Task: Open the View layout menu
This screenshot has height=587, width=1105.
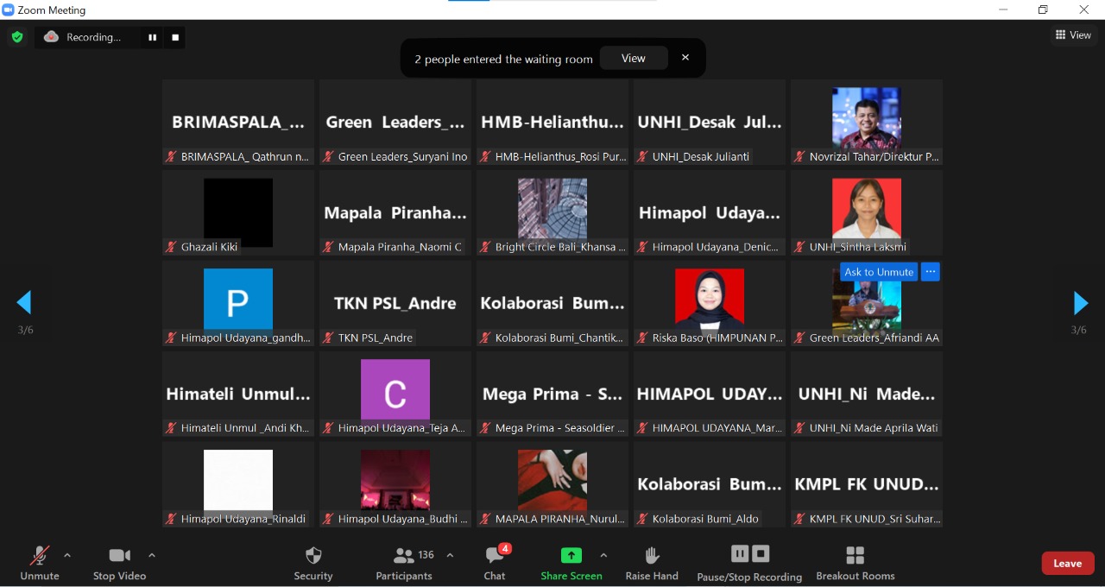Action: (1073, 35)
